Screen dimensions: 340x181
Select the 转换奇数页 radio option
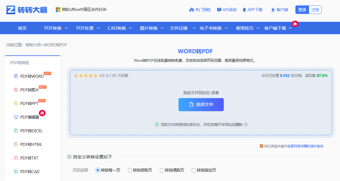click(x=130, y=170)
